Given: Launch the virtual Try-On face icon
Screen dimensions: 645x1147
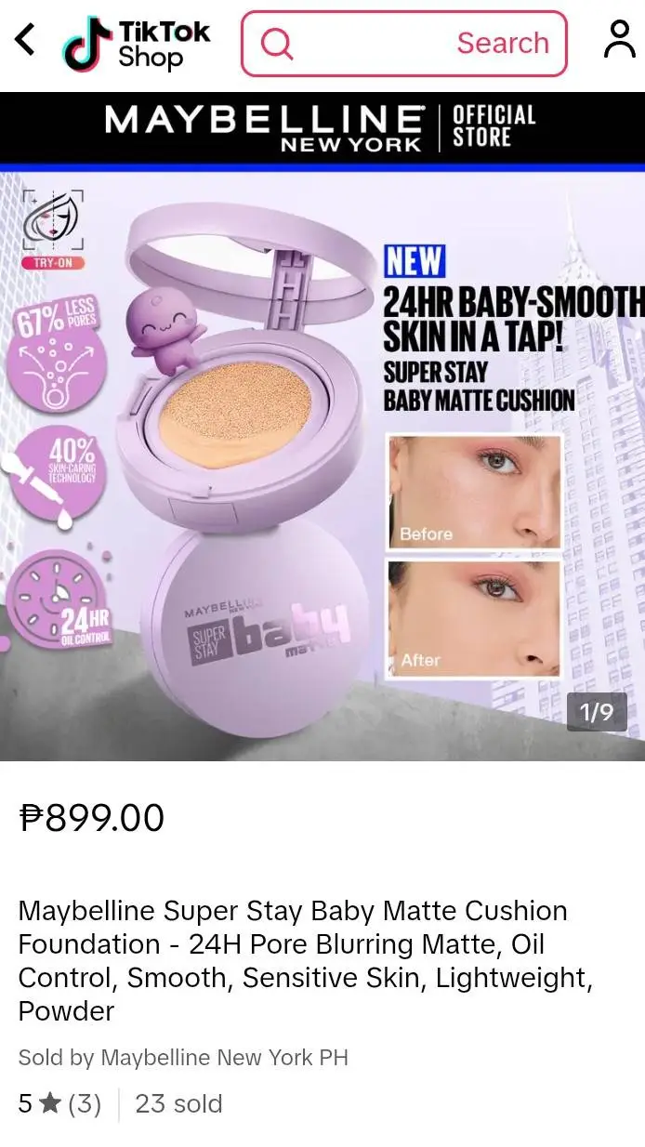Looking at the screenshot, I should [53, 229].
